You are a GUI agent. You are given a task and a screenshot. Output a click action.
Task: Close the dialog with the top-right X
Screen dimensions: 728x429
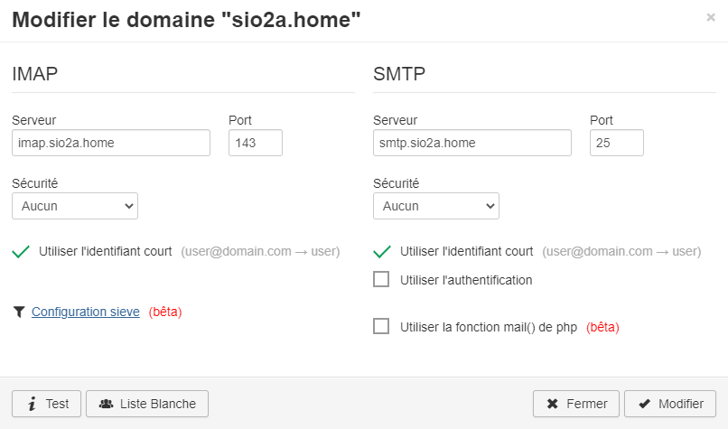coord(711,17)
